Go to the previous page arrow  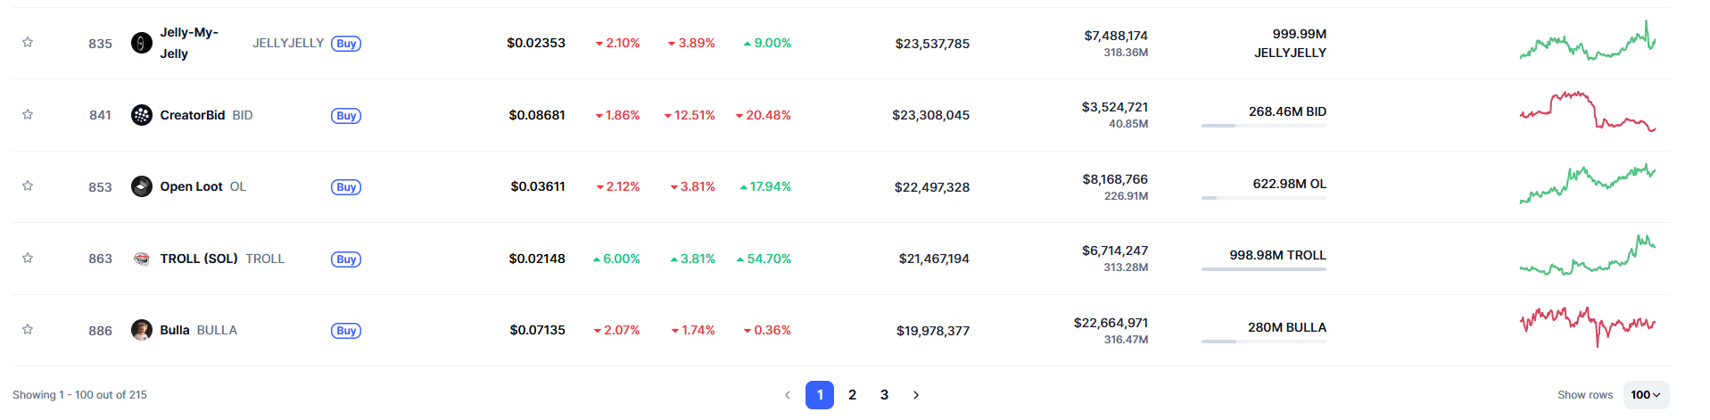(x=788, y=395)
